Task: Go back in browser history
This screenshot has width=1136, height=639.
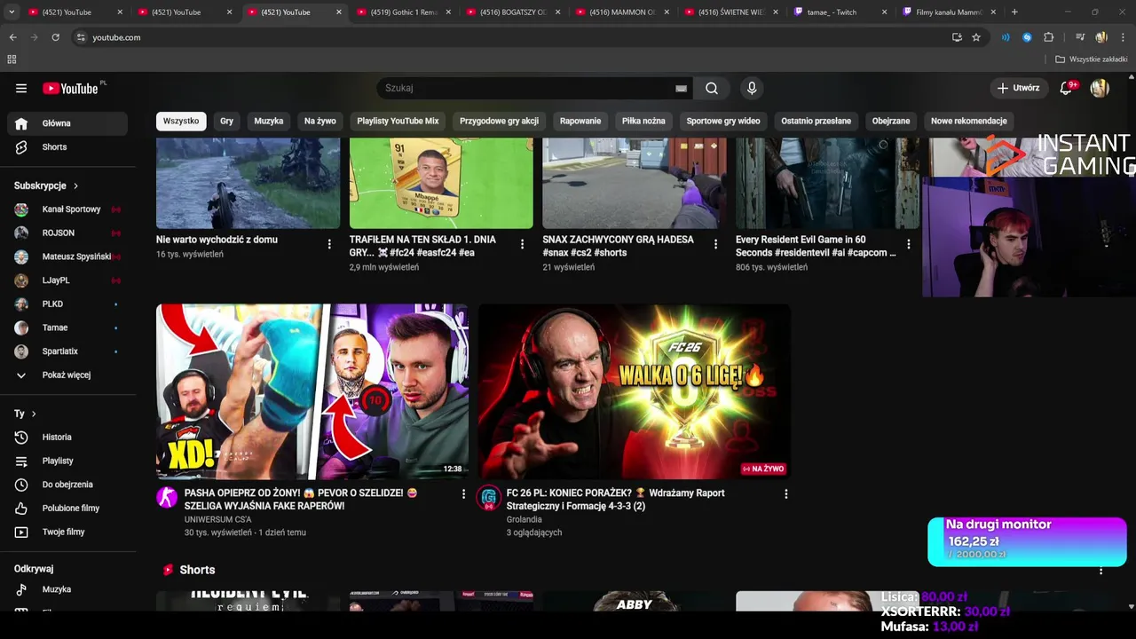Action: pyautogui.click(x=12, y=37)
